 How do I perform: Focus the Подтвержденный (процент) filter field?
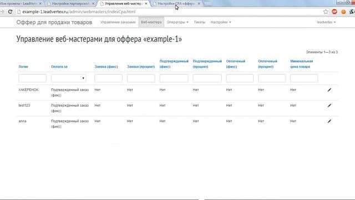tap(207, 78)
